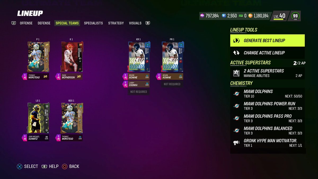Click the green cash currency icon
The image size is (318, 179).
coord(241,16)
